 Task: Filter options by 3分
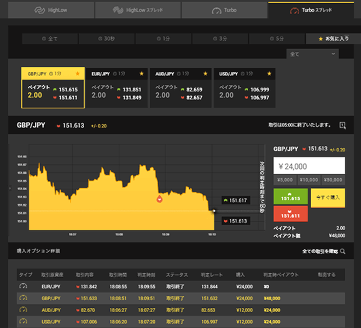tap(220, 39)
